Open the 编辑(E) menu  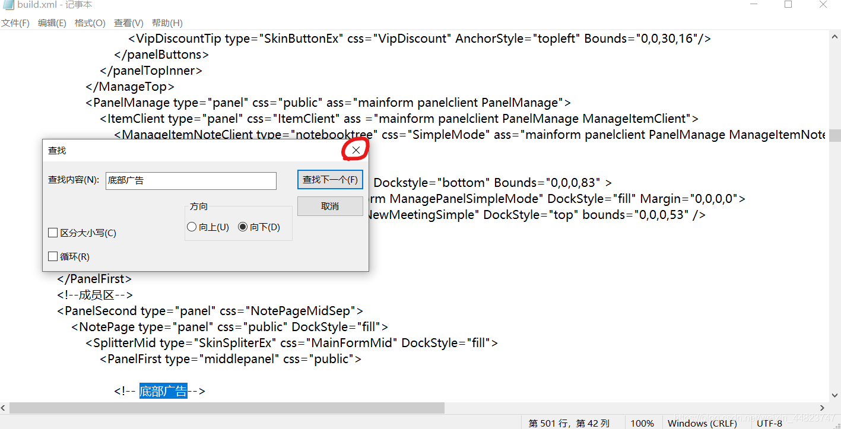click(x=52, y=23)
